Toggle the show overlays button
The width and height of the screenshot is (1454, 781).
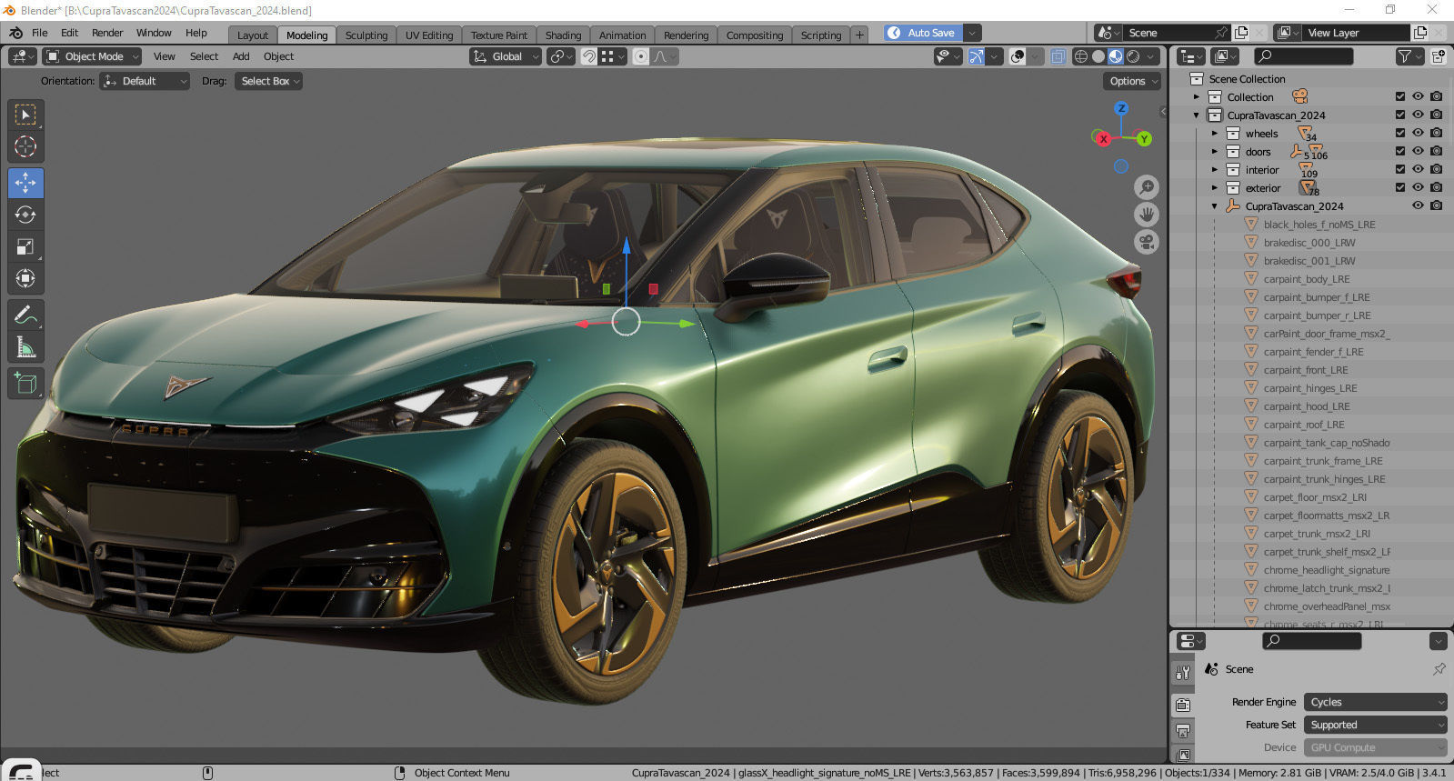(1018, 56)
